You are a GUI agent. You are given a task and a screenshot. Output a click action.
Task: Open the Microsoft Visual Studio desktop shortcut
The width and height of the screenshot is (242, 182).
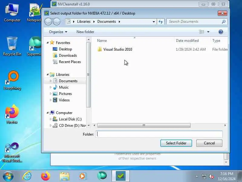12,152
